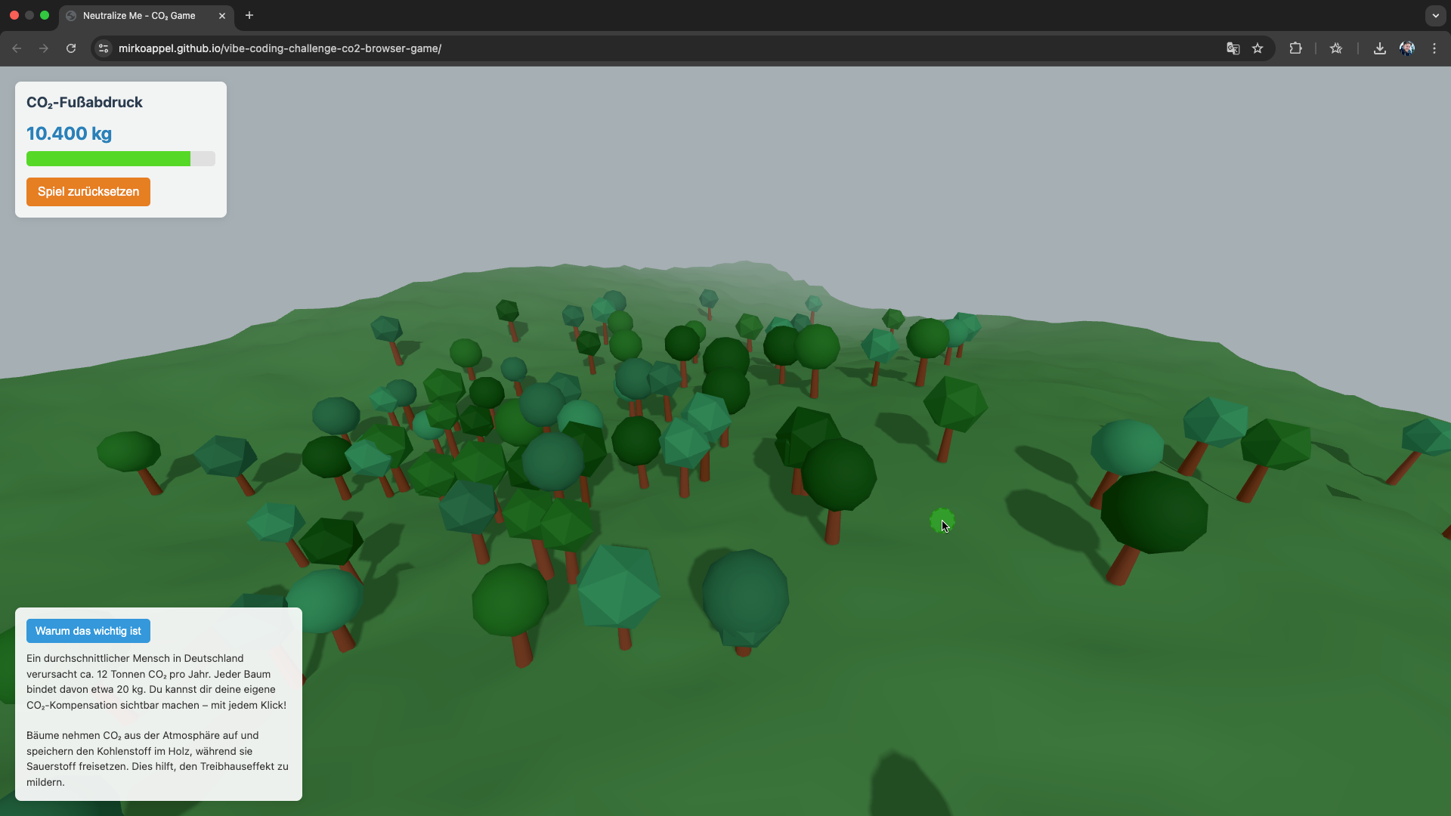Open the Extensions puzzle icon

click(1295, 48)
